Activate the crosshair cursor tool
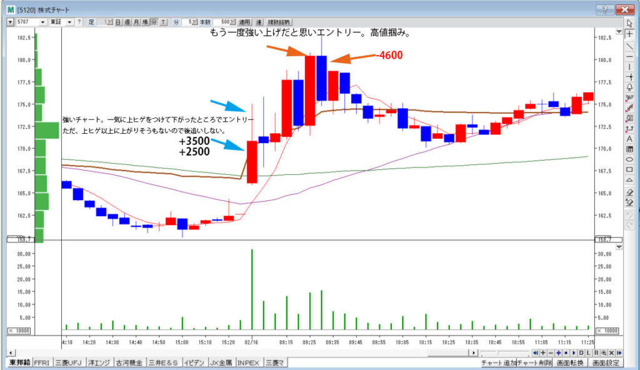The height and width of the screenshot is (370, 640). (629, 33)
